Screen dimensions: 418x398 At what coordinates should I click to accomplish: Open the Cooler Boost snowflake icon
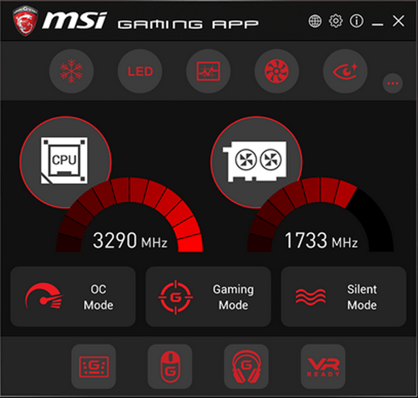click(71, 71)
